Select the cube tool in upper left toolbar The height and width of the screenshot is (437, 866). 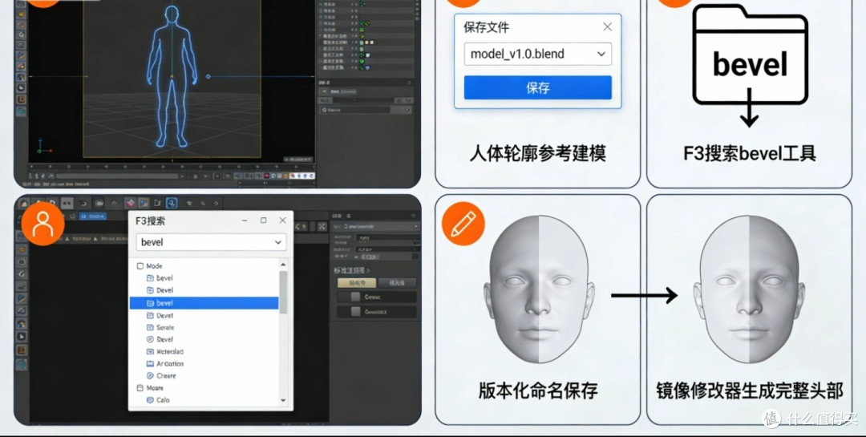click(21, 77)
